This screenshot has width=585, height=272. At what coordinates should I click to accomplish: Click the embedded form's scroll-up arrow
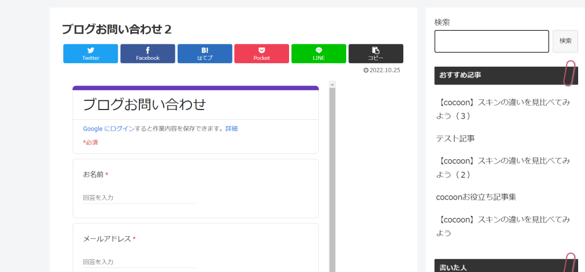point(332,84)
